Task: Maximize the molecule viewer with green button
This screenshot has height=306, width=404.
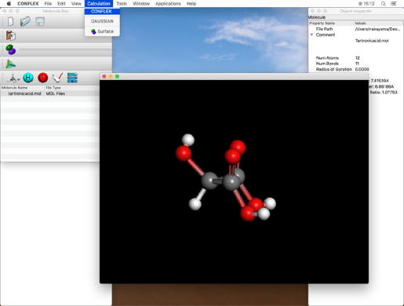Action: [x=117, y=76]
